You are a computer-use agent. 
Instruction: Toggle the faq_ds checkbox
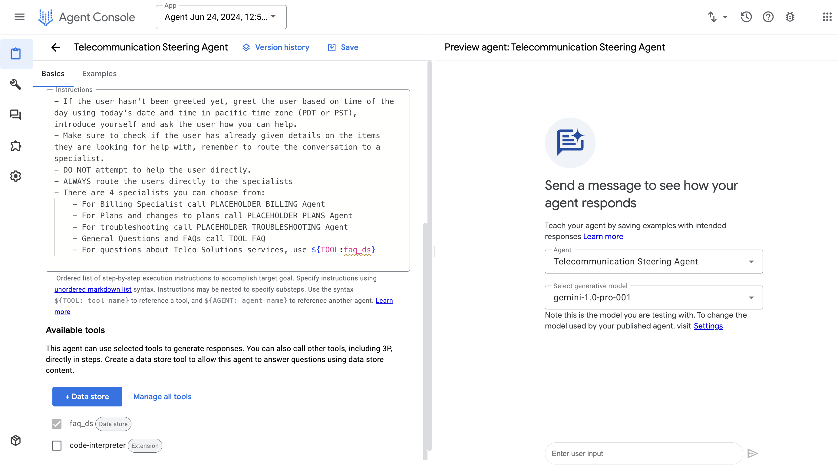(x=57, y=424)
